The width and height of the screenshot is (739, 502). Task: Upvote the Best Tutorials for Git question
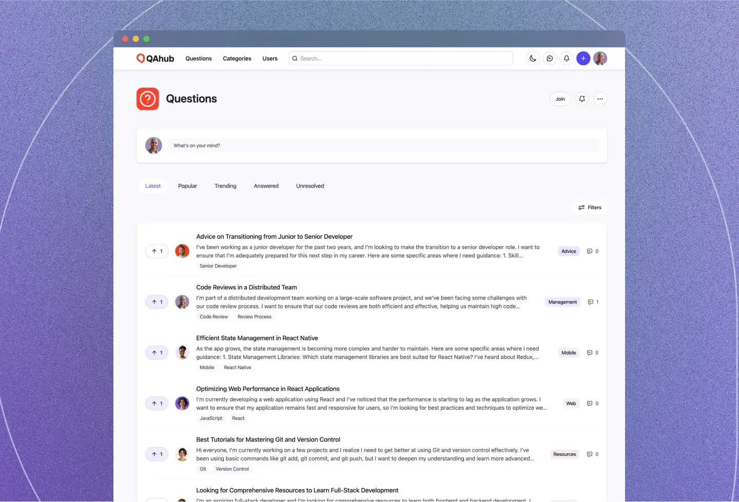157,454
